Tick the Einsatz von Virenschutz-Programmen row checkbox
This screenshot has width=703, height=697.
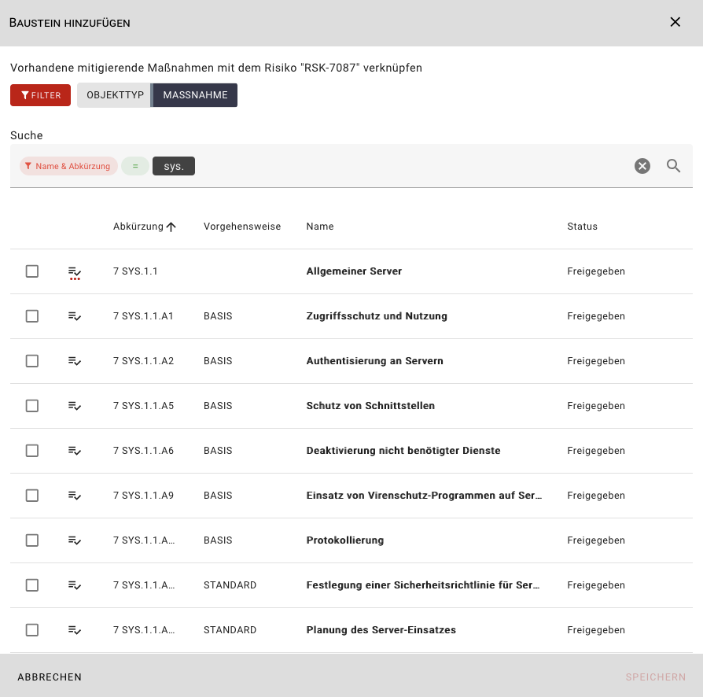(32, 496)
